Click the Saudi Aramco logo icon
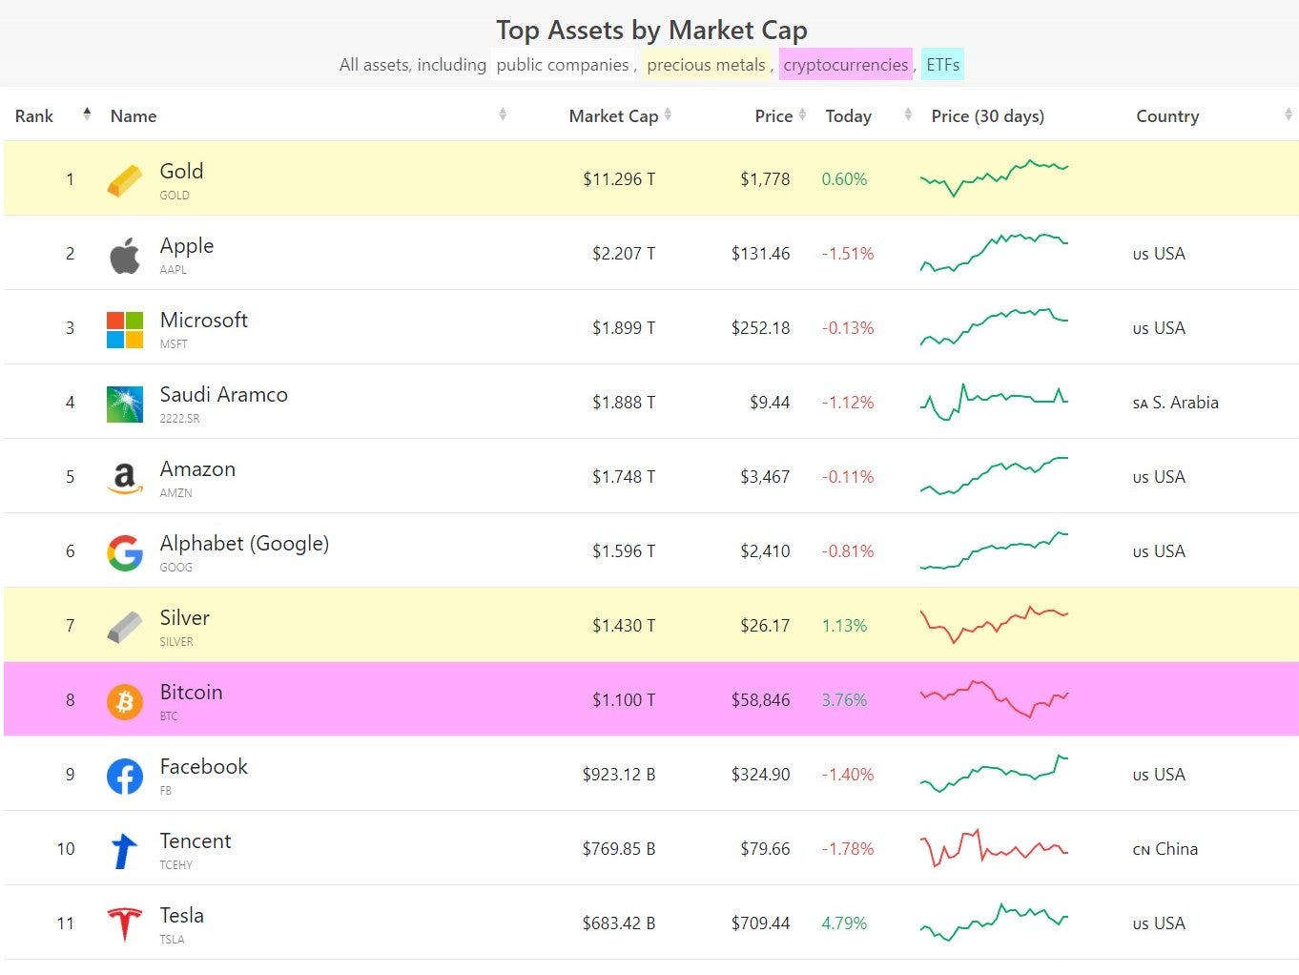This screenshot has width=1299, height=975. tap(125, 404)
